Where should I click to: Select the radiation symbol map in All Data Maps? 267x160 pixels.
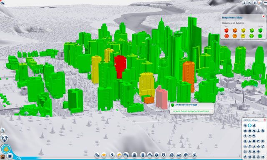(x=263, y=146)
